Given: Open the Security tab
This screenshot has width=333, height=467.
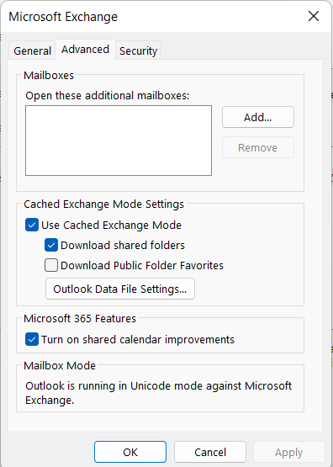Looking at the screenshot, I should [x=138, y=51].
